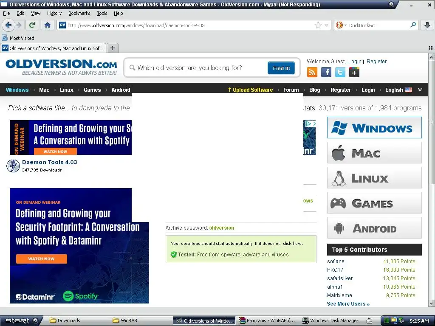Select Mac in the site navigation bar
The image size is (435, 326).
[x=44, y=90]
